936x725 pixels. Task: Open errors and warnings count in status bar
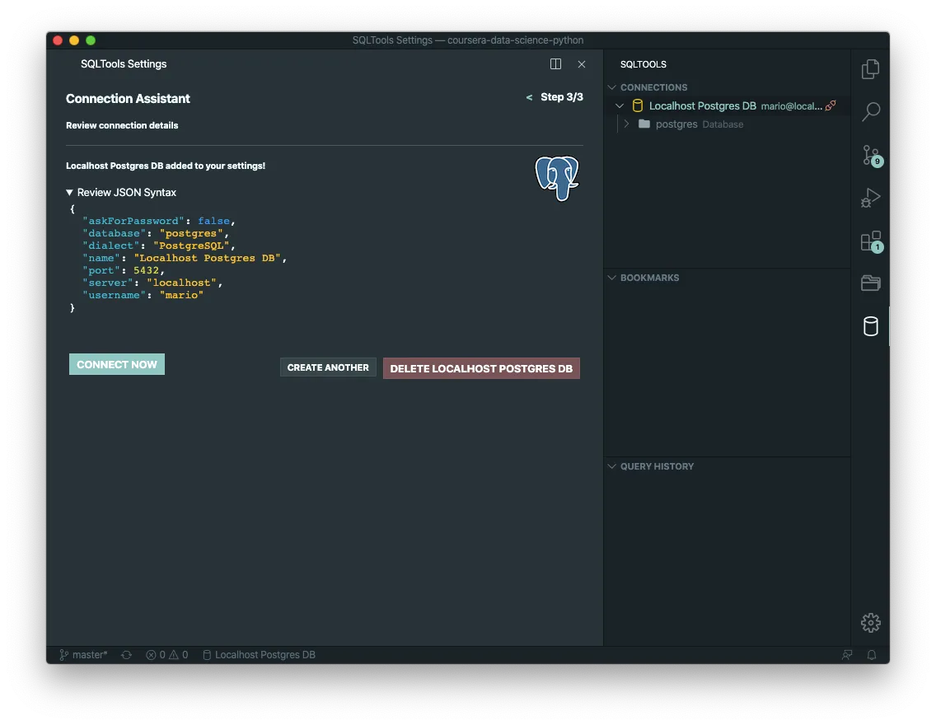(x=167, y=655)
